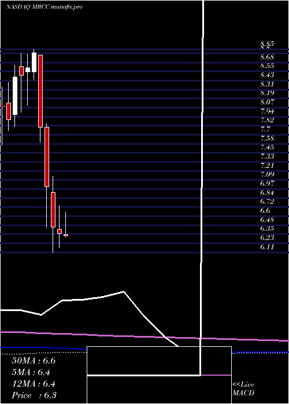Screen dimensions: 289x404
Task: Click the Price : 6.3 value text
Action: point(34,395)
